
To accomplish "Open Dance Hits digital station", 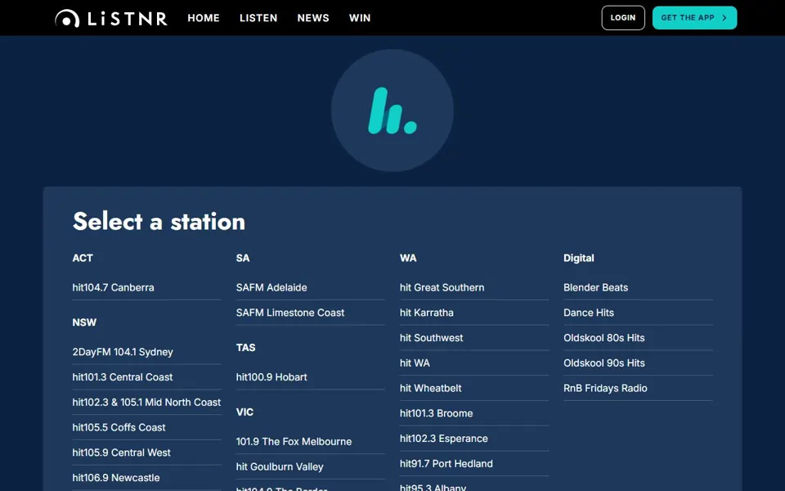I will tap(588, 313).
